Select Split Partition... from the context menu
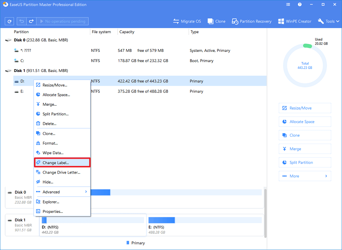This screenshot has width=342, height=250. pos(62,114)
